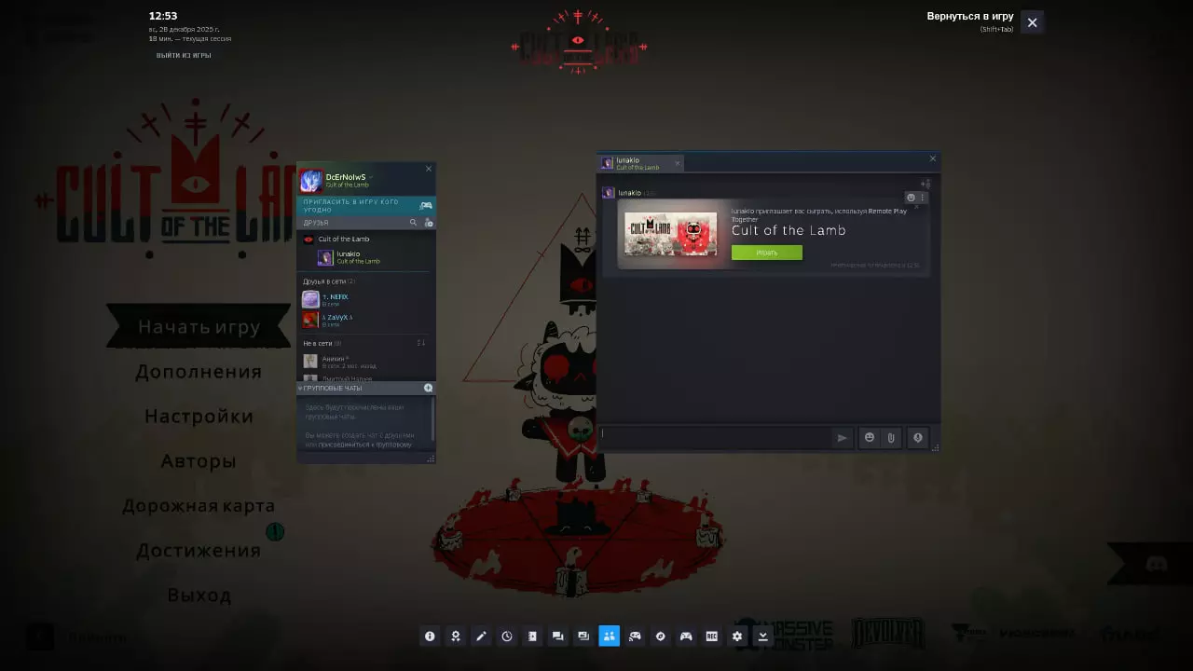
Task: Click the green Играть button
Action: 766,253
